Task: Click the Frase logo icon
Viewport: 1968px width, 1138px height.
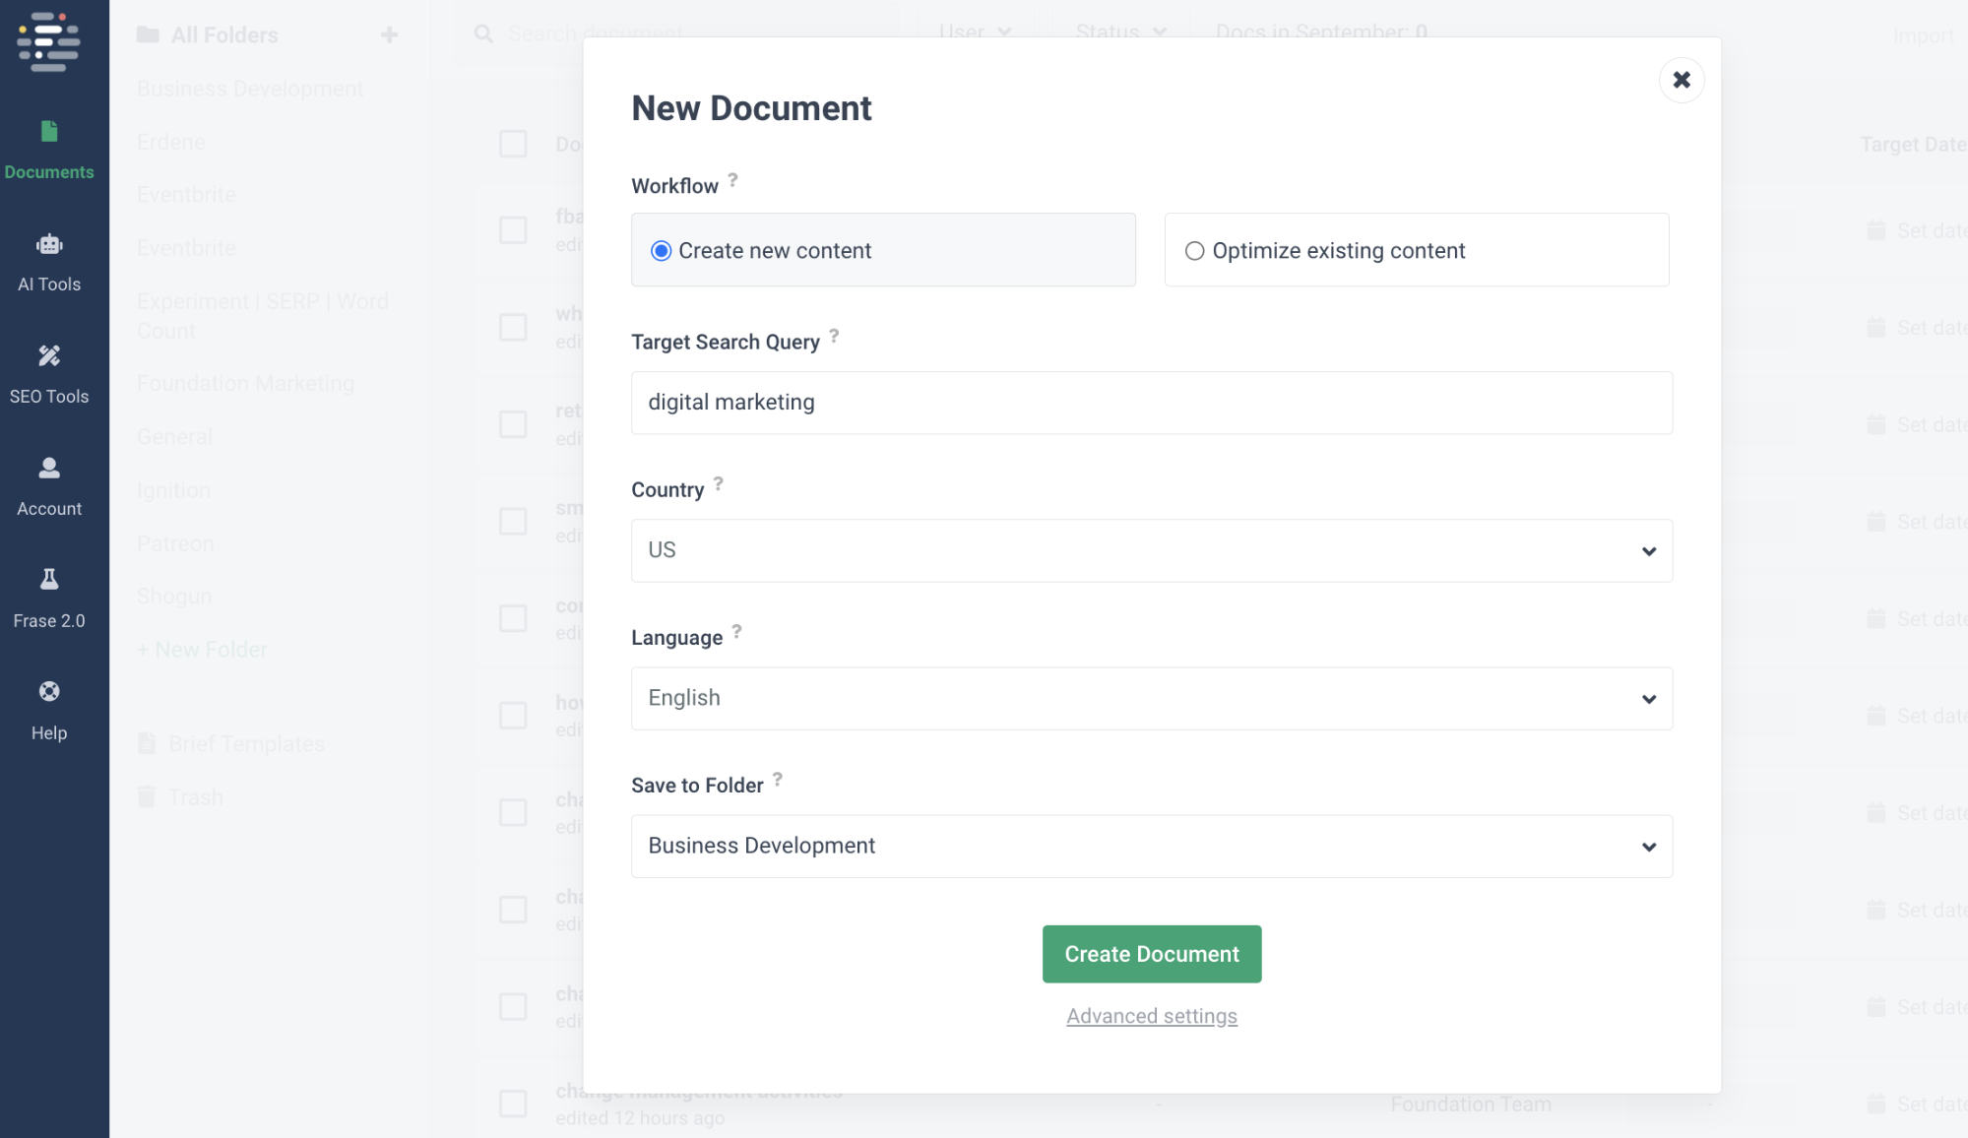Action: pyautogui.click(x=48, y=42)
